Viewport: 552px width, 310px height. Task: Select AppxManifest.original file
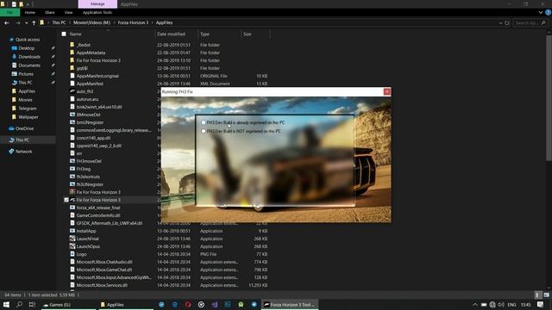[97, 76]
